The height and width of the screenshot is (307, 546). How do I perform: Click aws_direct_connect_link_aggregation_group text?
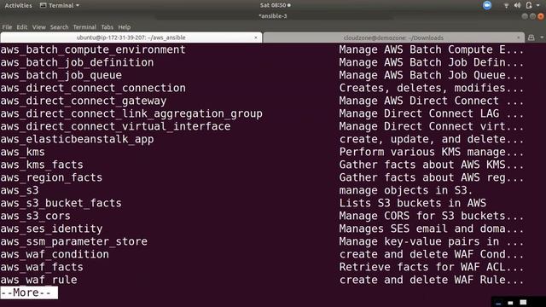[131, 113]
